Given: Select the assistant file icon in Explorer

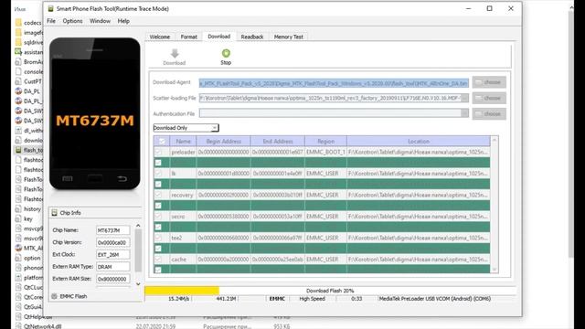Looking at the screenshot, I should pyautogui.click(x=18, y=52).
